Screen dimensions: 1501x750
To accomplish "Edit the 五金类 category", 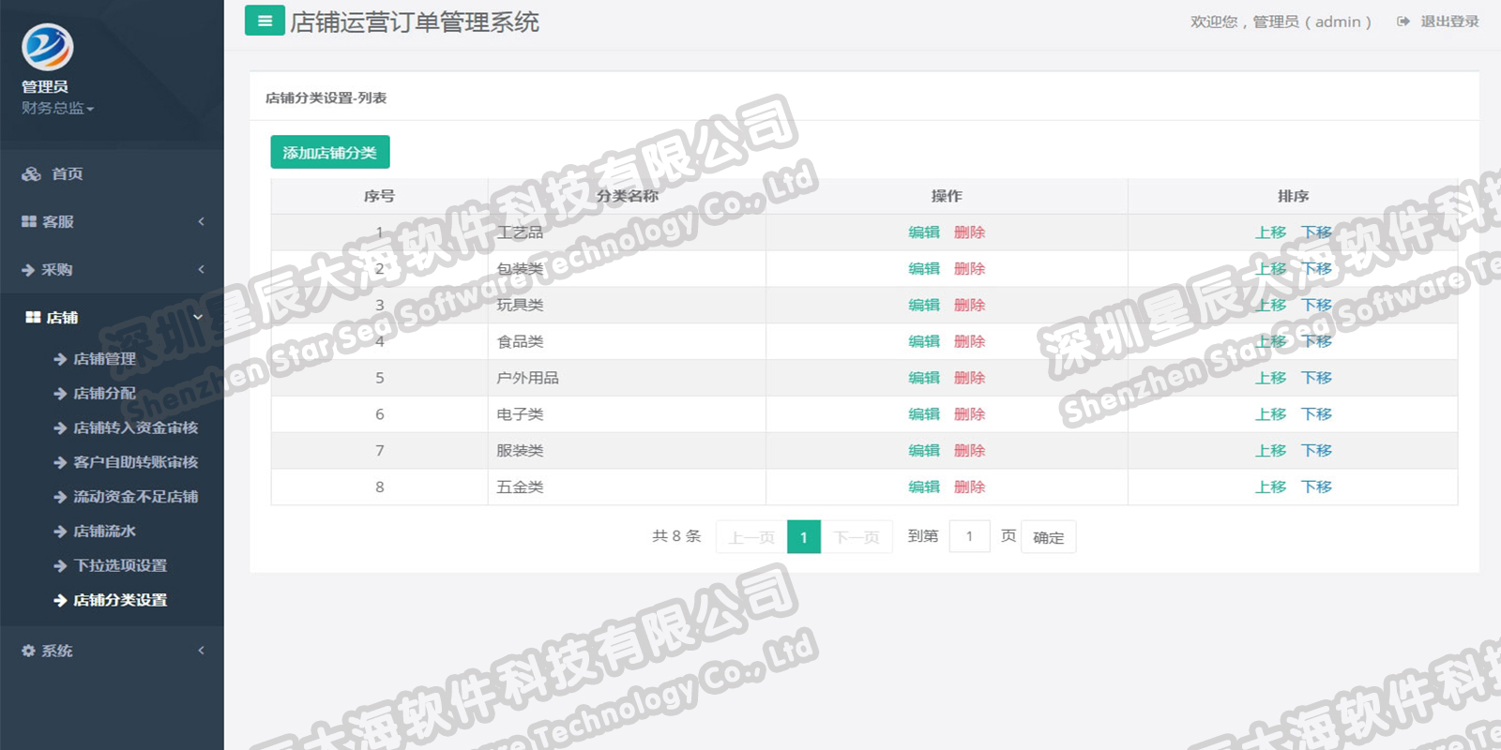I will point(924,487).
